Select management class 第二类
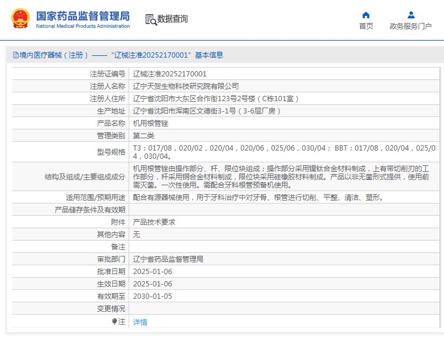Viewport: 444px width, 337px height. pos(143,136)
